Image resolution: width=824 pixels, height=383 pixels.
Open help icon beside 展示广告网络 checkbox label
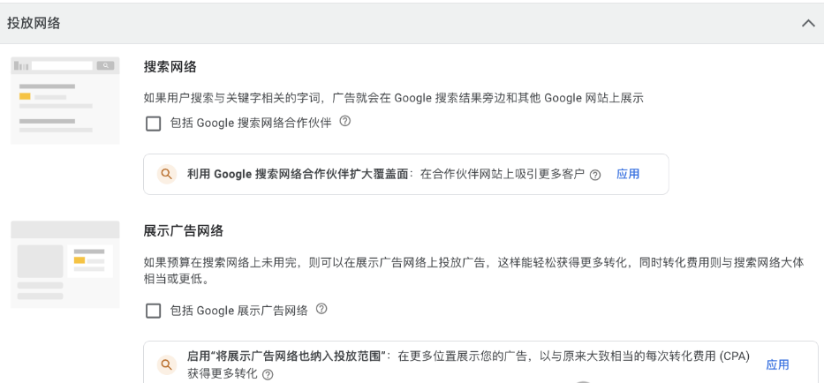point(321,309)
